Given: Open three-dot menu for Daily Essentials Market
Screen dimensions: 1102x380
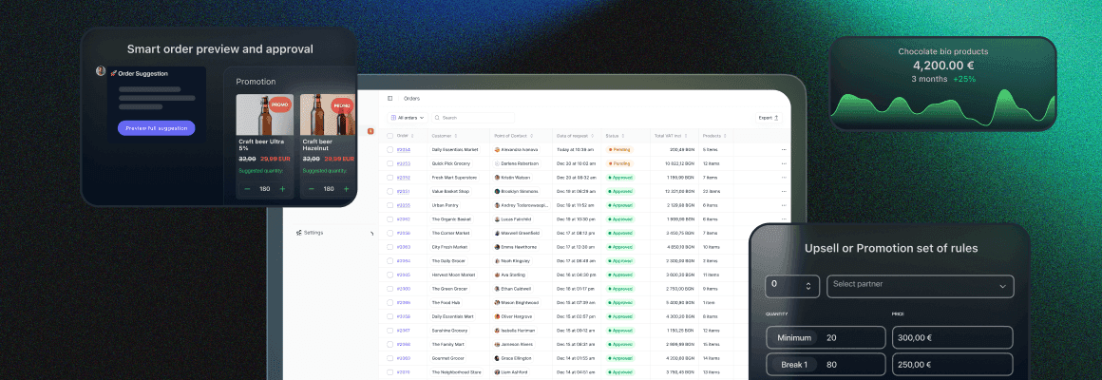Looking at the screenshot, I should point(784,149).
